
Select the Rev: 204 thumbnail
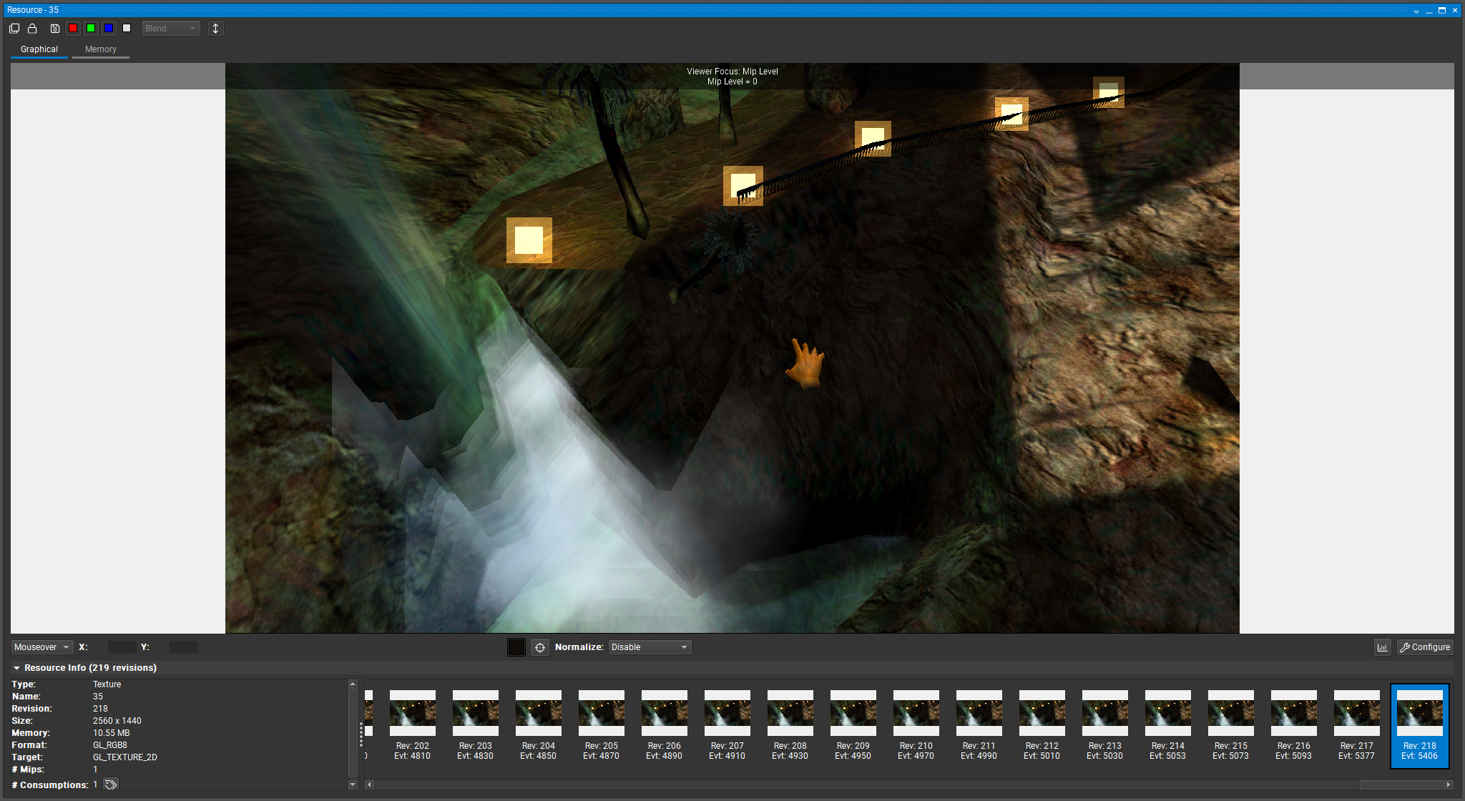539,724
